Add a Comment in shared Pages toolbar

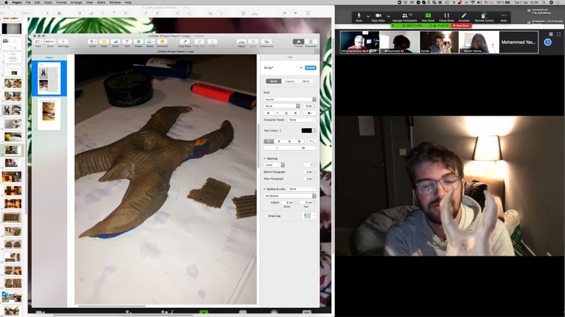coord(162,43)
